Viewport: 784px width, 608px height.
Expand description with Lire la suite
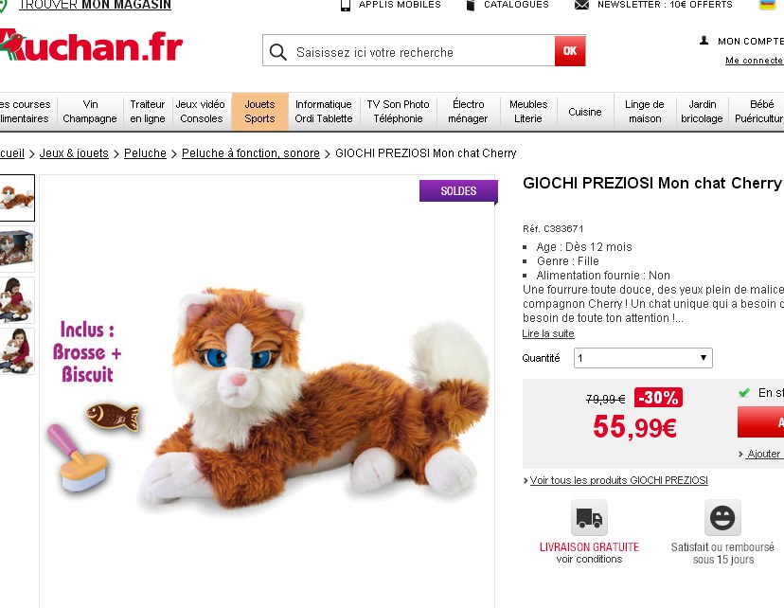[548, 333]
